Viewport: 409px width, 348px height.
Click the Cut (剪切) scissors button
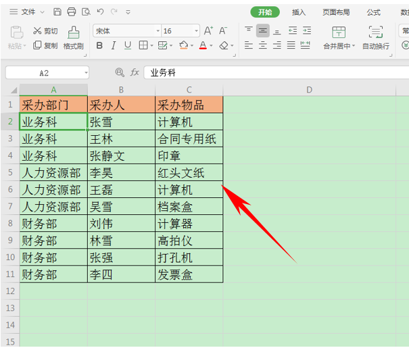45,31
